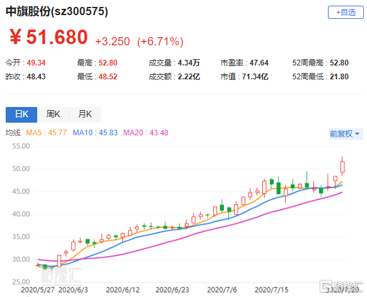This screenshot has height=297, width=367.
Task: Select the latest tall red candlestick
Action: (x=342, y=166)
